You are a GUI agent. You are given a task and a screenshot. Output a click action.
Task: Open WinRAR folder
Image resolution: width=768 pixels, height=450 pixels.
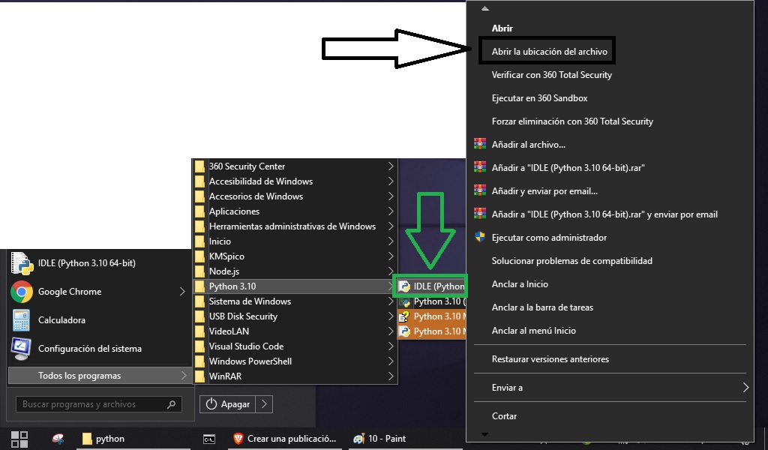point(294,376)
